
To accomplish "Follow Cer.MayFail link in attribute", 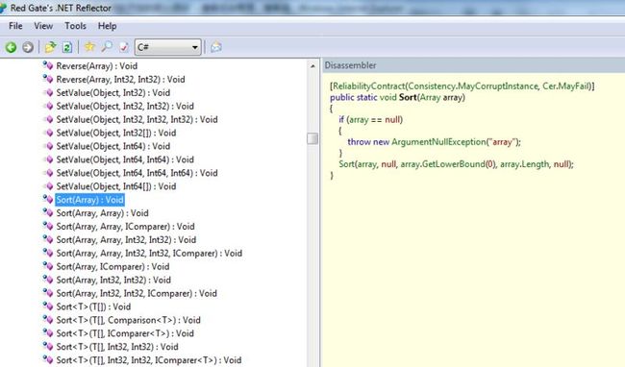I will tap(565, 86).
